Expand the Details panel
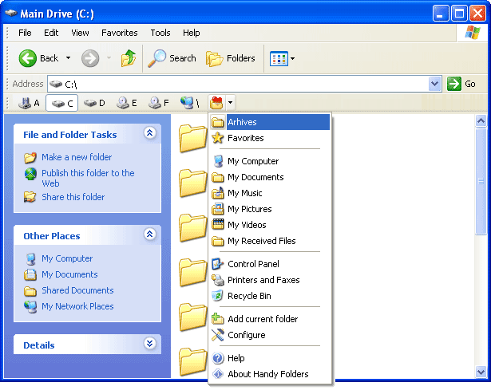This screenshot has width=495, height=390. (x=149, y=343)
